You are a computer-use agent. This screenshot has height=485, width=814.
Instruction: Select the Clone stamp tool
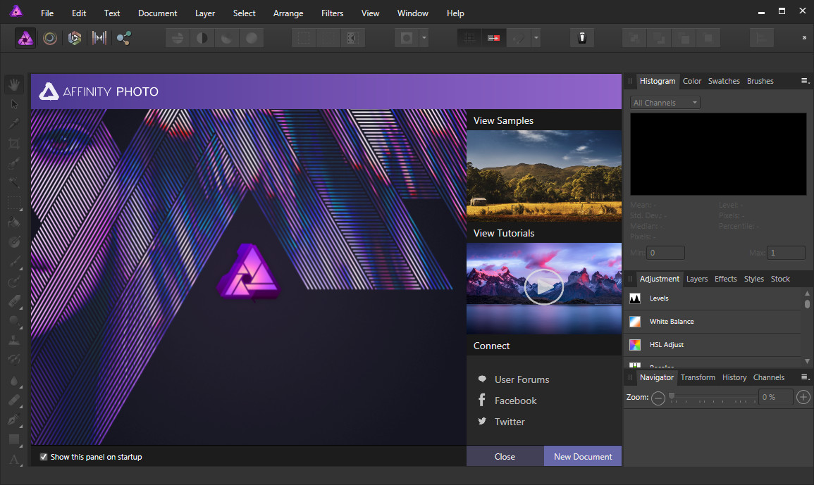pos(14,341)
